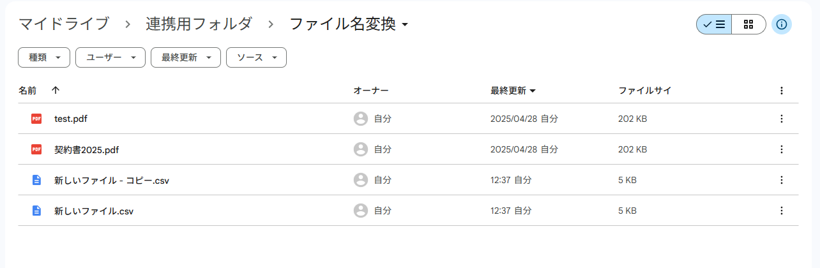Open the ユーザー filter dropdown
Image resolution: width=820 pixels, height=268 pixels.
tap(110, 57)
